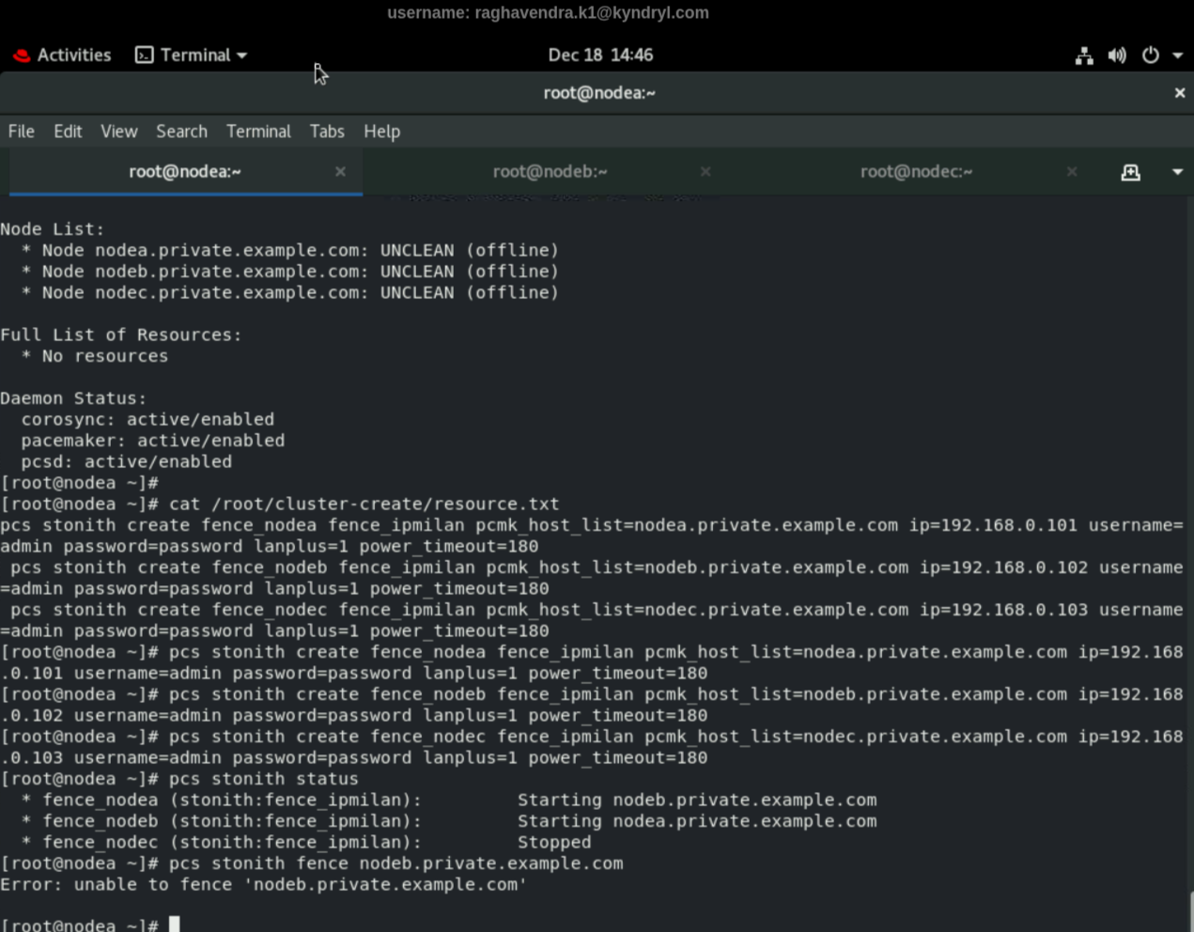Click 'Full List of Resources:' text

pyautogui.click(x=121, y=335)
